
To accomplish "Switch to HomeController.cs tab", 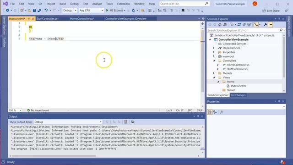I will coord(82,19).
